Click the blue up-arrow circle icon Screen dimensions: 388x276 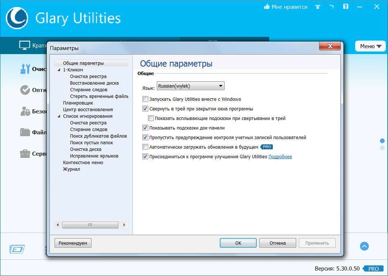[x=364, y=246]
